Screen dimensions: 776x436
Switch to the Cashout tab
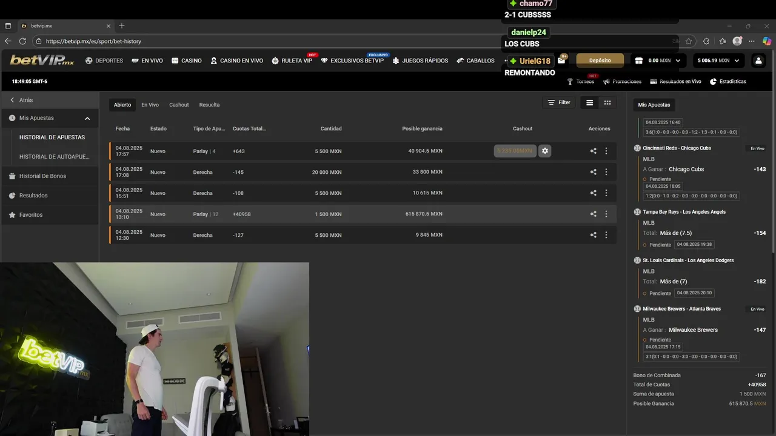point(179,105)
